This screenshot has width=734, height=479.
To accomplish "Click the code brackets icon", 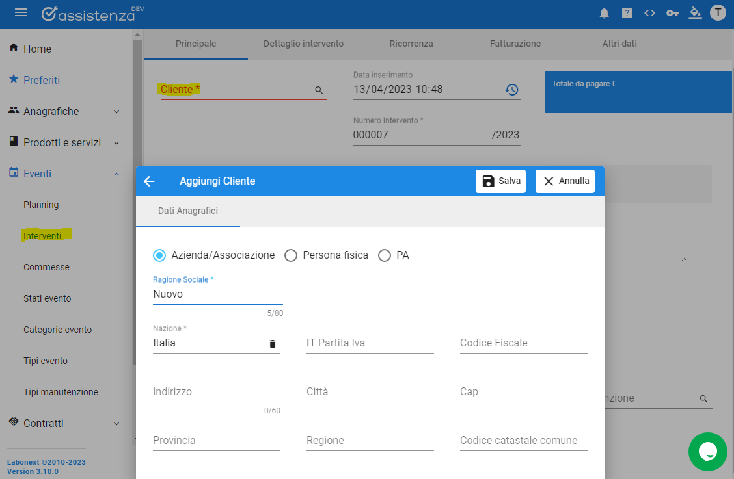I will 650,13.
